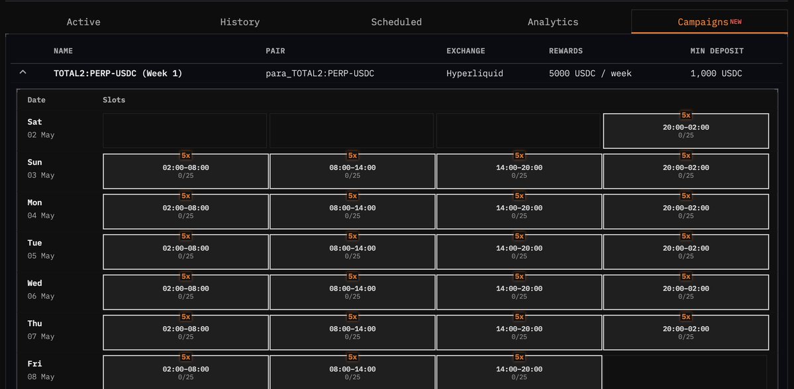Image resolution: width=794 pixels, height=389 pixels.
Task: Click the Wed 06 May date label
Action: 41,290
